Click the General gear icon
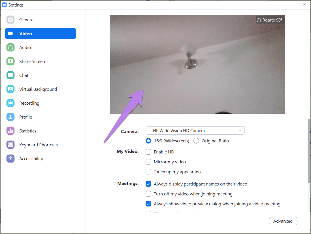The image size is (311, 234). coord(10,20)
